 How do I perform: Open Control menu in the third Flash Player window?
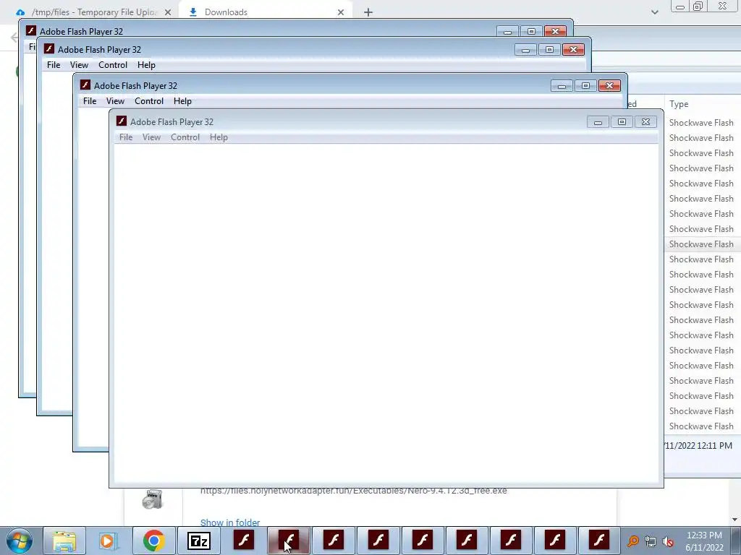tap(149, 101)
